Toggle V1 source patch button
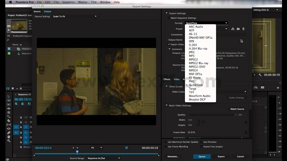 (x=16, y=127)
